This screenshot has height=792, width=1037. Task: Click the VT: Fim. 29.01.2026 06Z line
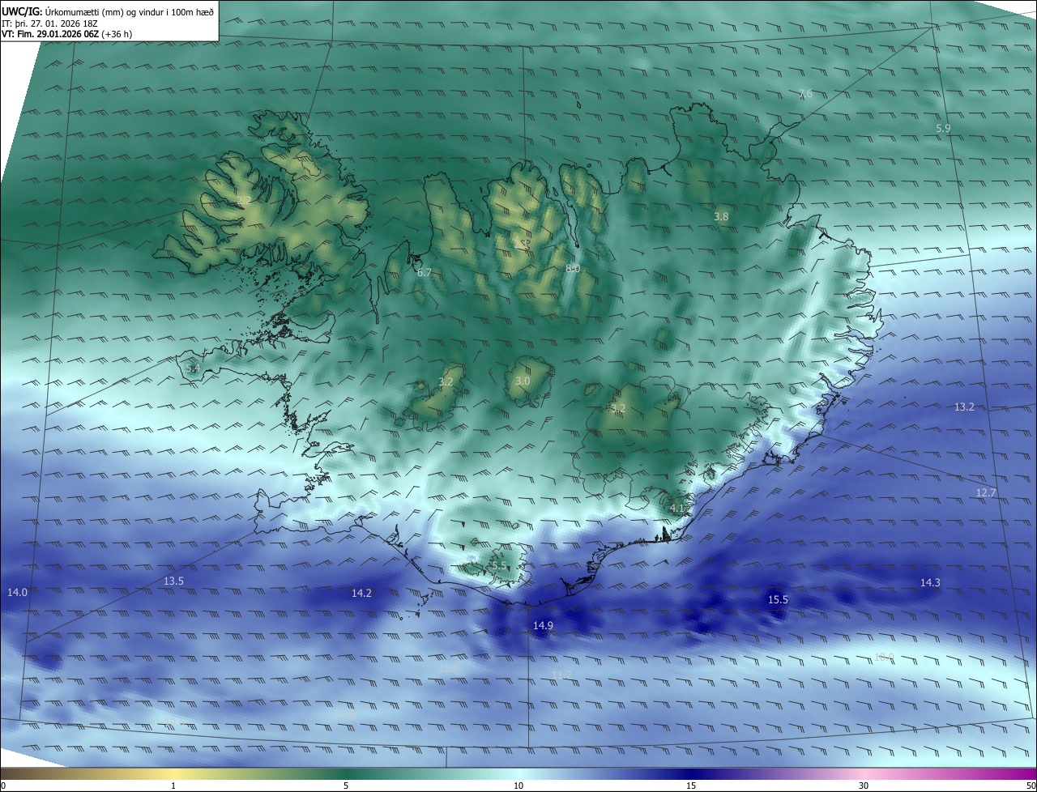pos(66,34)
